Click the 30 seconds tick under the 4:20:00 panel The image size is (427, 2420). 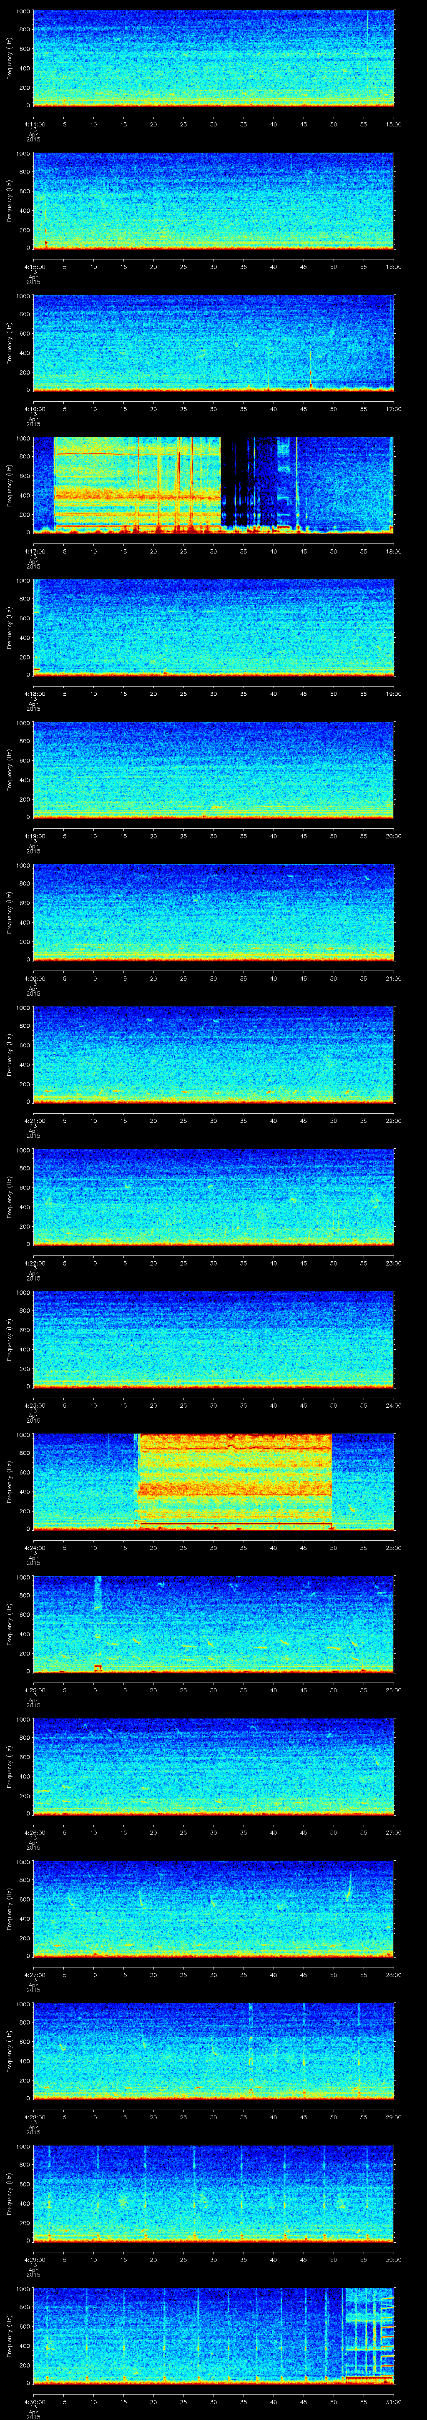click(x=214, y=978)
